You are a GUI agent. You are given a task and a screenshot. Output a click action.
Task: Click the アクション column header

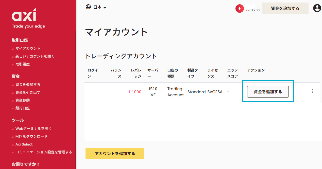point(256,70)
